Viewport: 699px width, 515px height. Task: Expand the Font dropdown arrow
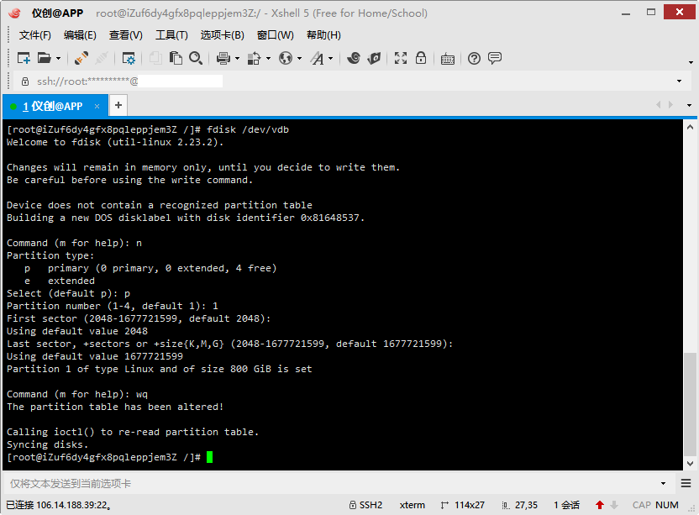331,59
